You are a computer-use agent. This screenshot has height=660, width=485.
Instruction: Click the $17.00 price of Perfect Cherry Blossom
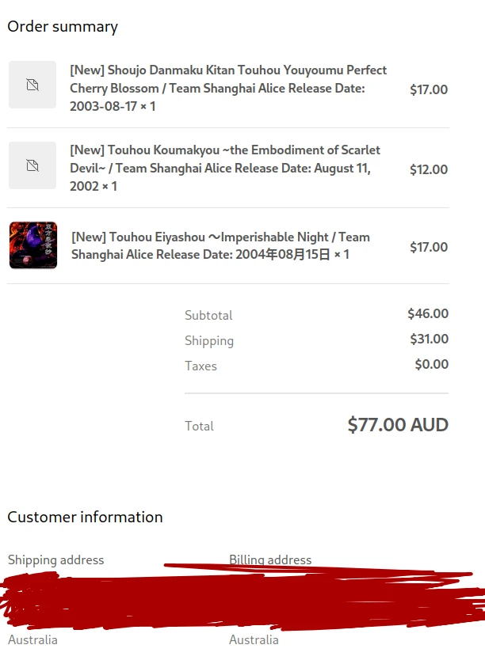429,89
